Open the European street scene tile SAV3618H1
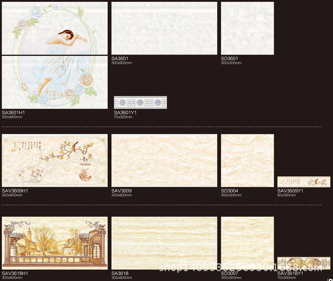 point(55,243)
